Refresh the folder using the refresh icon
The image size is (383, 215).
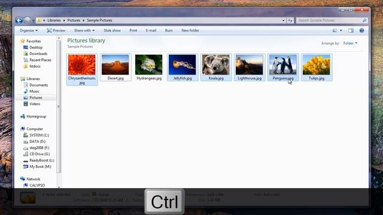point(290,20)
